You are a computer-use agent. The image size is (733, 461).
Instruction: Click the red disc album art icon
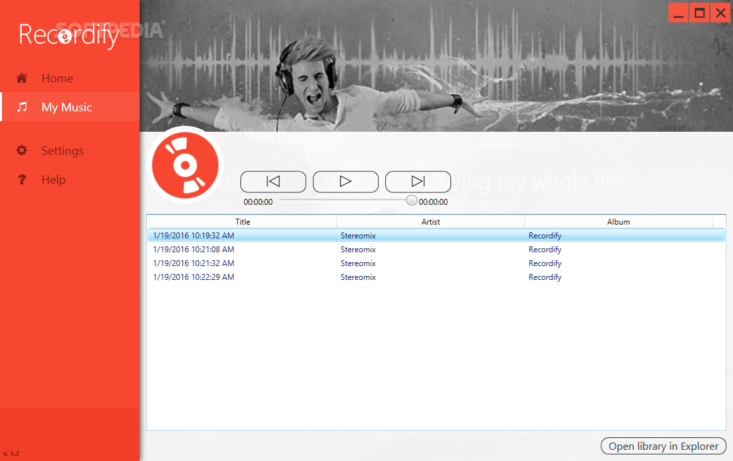pyautogui.click(x=185, y=165)
